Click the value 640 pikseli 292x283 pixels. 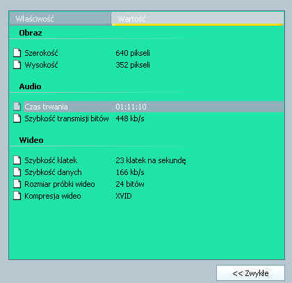click(x=133, y=53)
